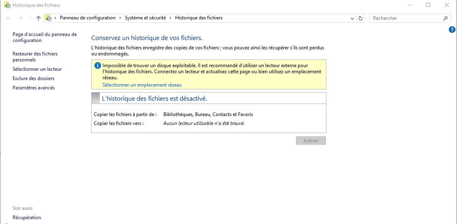Maximize the Historique des fichiers window

tap(428, 5)
